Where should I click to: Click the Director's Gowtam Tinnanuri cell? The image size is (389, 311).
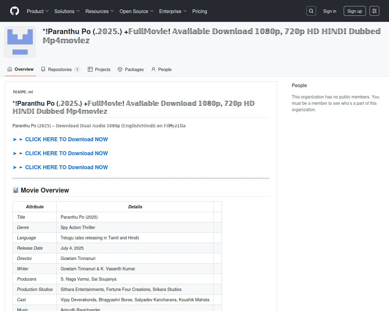[x=135, y=258]
